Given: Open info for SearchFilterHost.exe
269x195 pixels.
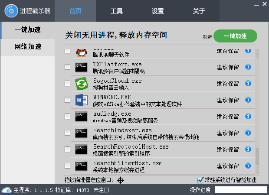Looking at the screenshot, I should pos(248,166).
